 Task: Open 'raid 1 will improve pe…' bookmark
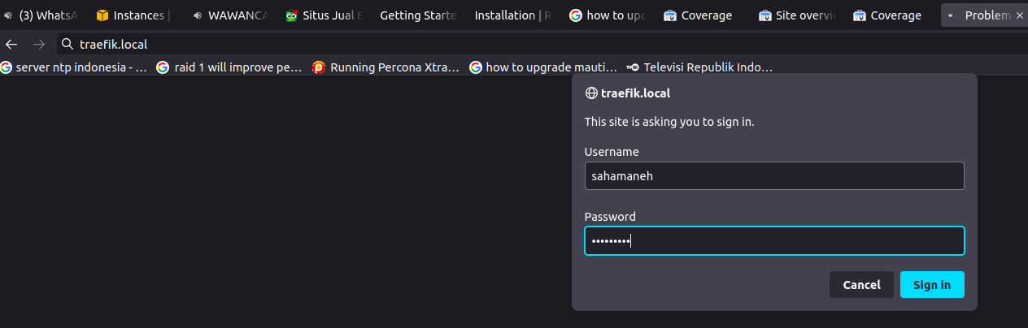[229, 67]
